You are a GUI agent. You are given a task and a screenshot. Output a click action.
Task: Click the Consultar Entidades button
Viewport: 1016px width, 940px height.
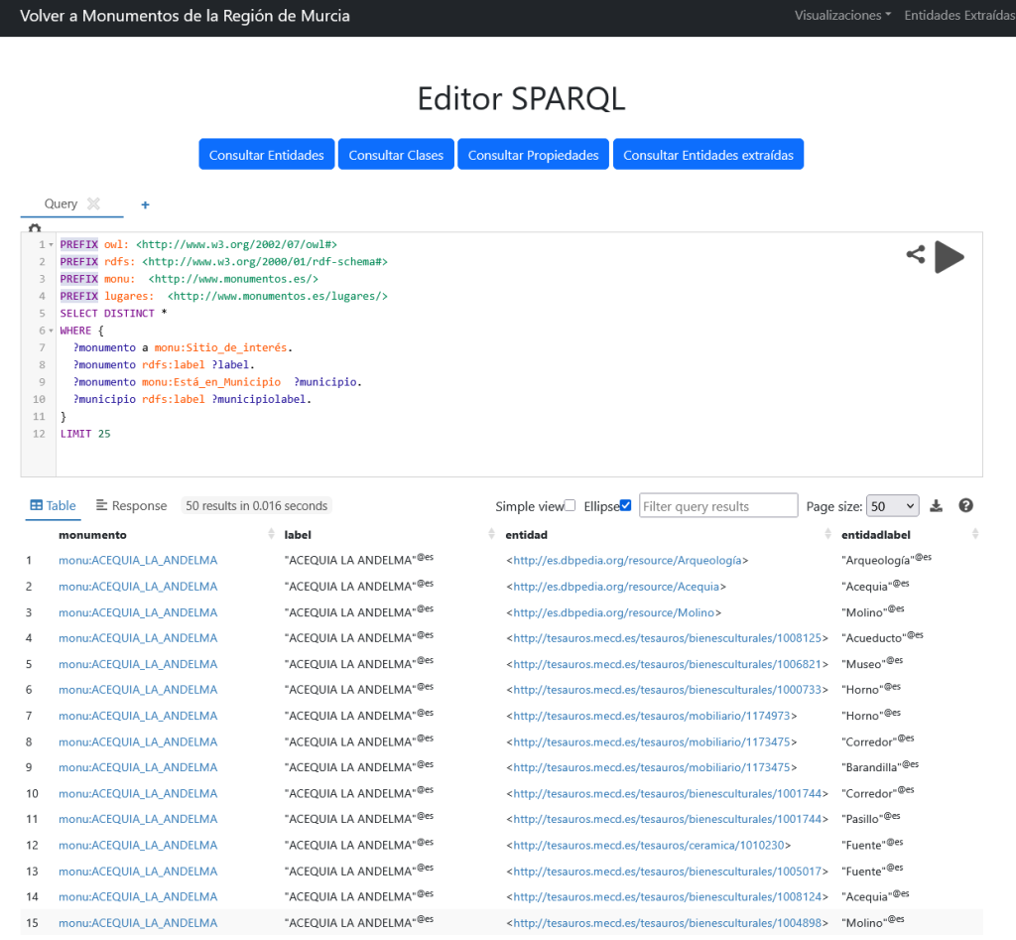(266, 155)
